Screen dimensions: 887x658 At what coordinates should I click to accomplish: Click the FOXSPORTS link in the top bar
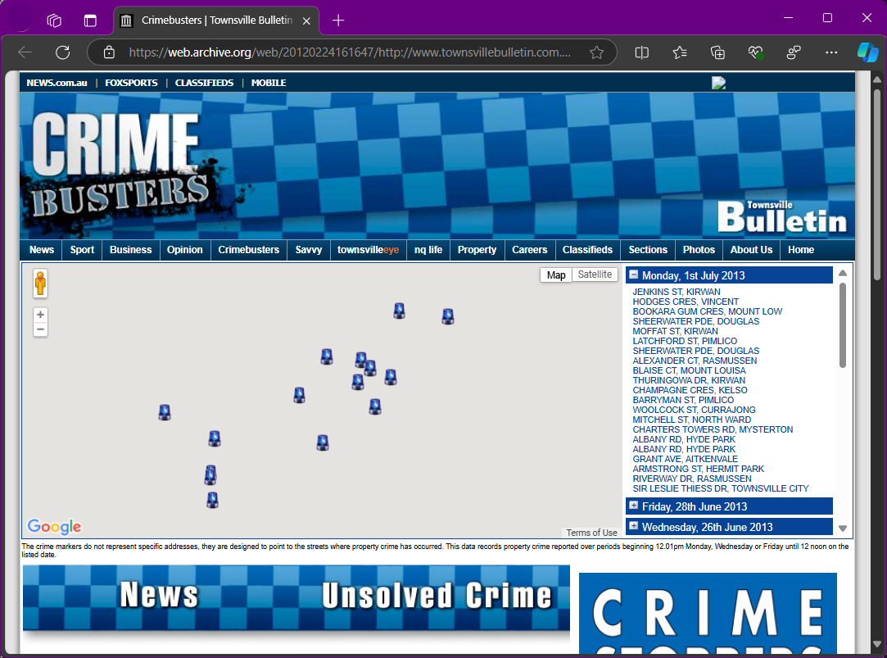[x=131, y=83]
